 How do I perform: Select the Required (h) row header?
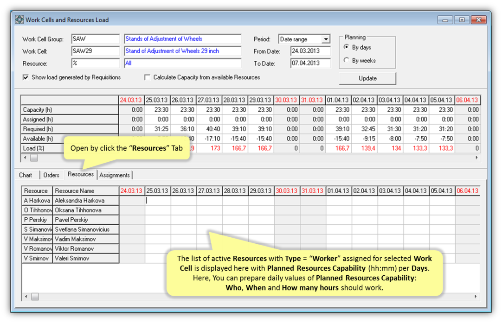pyautogui.click(x=70, y=129)
